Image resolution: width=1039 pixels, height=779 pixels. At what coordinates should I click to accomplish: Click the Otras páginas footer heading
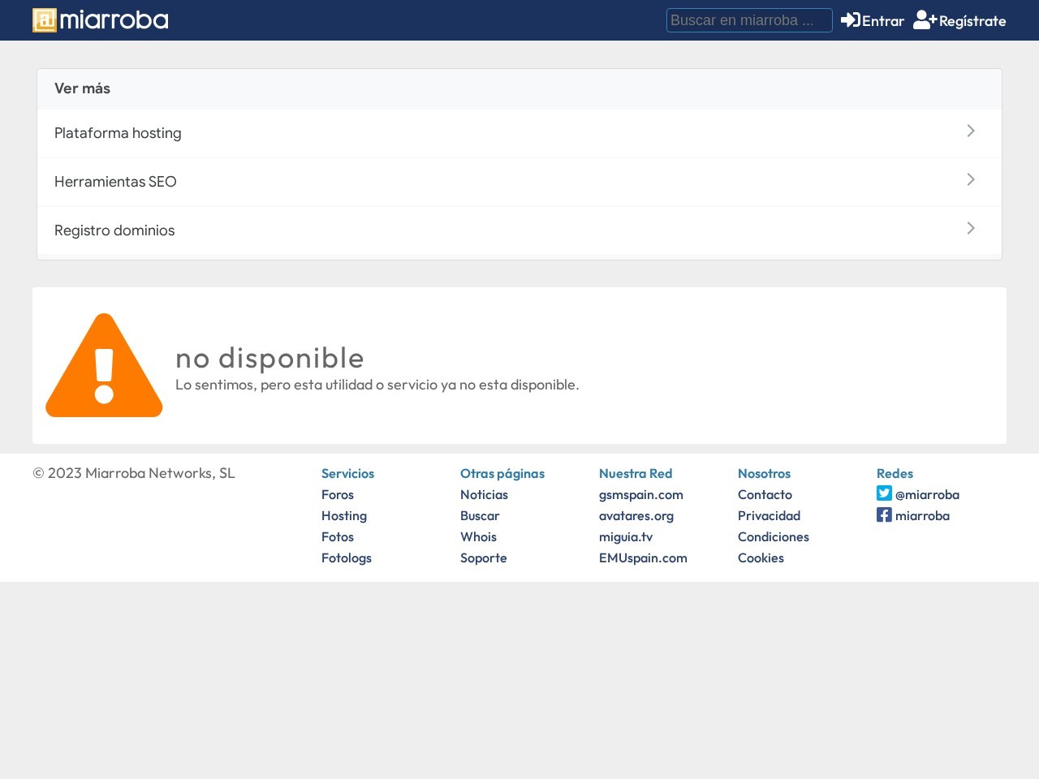click(502, 473)
